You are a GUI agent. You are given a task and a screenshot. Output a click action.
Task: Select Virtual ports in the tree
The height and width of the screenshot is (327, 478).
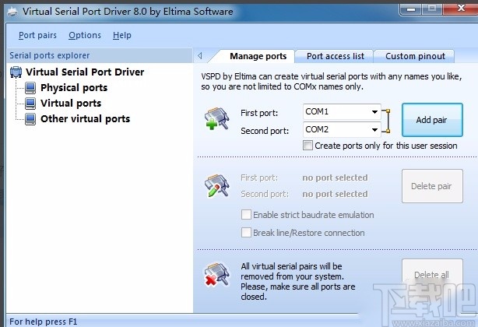click(71, 104)
